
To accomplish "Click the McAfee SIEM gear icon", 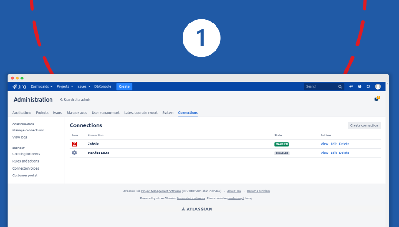I will pyautogui.click(x=74, y=153).
